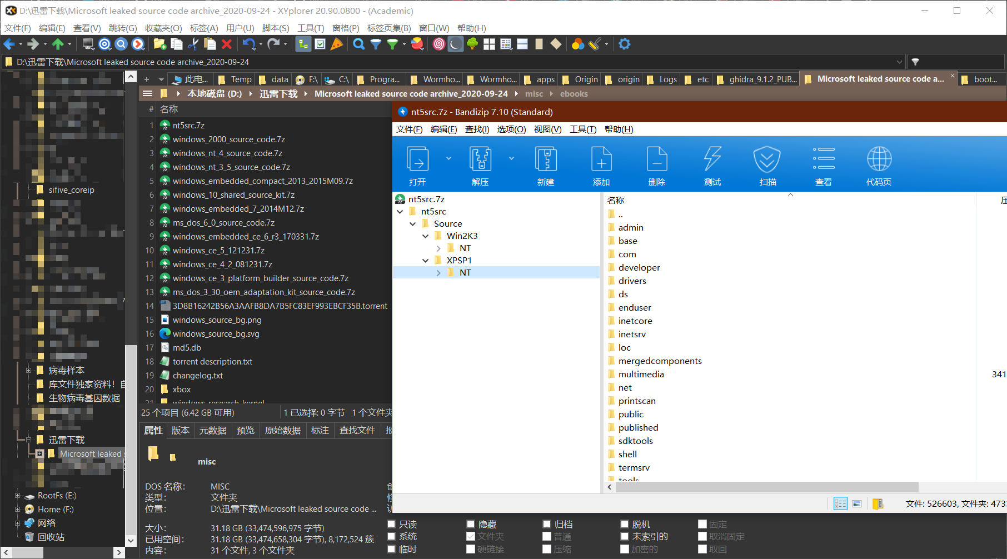The width and height of the screenshot is (1007, 559).
Task: Toggle the tree panel toolbar icon
Action: pos(303,44)
